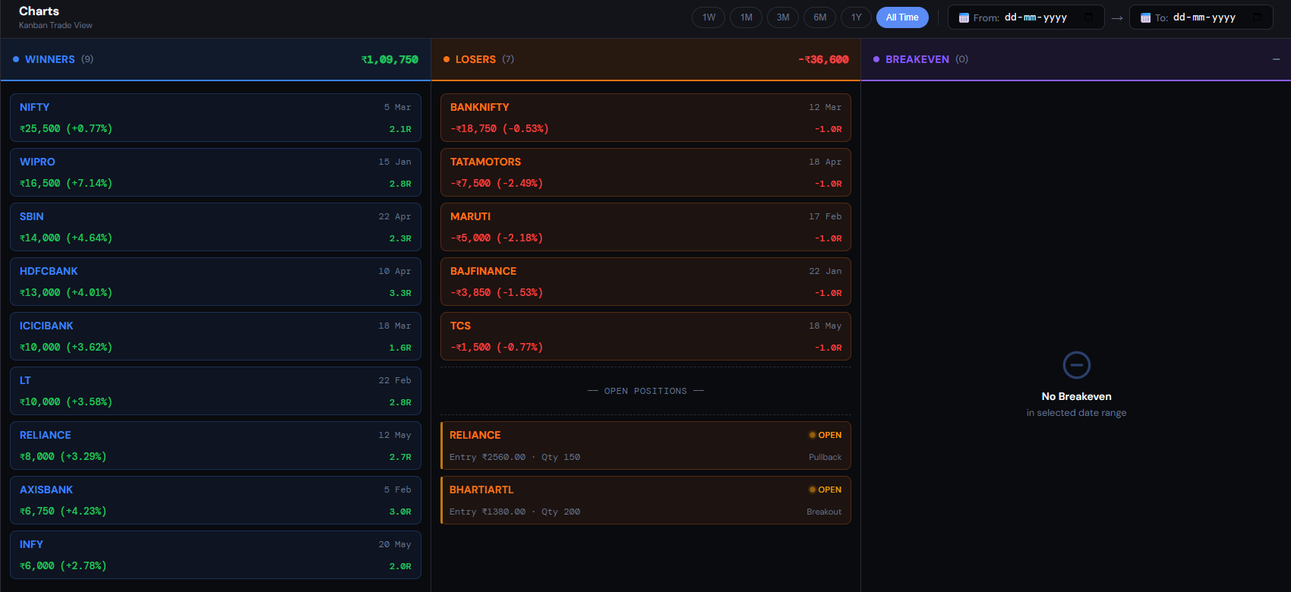This screenshot has width=1291, height=592.
Task: Click the No Breakeven empty-state circle icon
Action: pyautogui.click(x=1076, y=365)
